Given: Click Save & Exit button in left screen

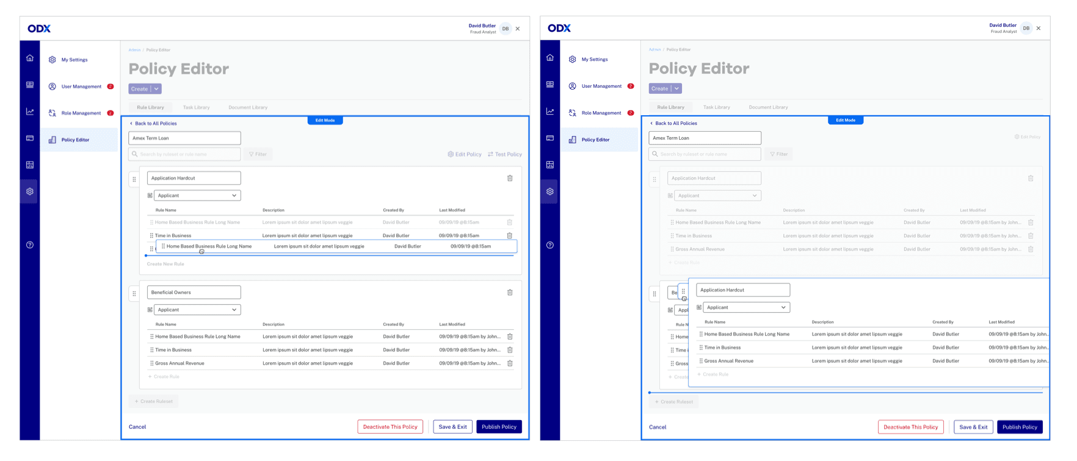Looking at the screenshot, I should [x=452, y=427].
